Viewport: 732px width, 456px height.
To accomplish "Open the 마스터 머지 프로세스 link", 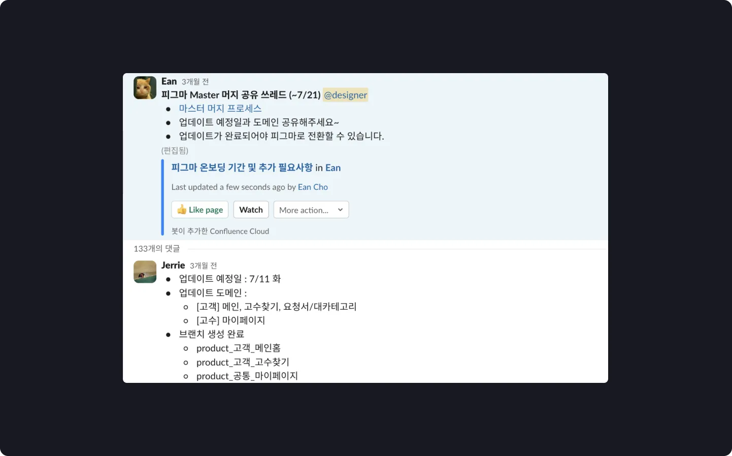I will click(220, 108).
